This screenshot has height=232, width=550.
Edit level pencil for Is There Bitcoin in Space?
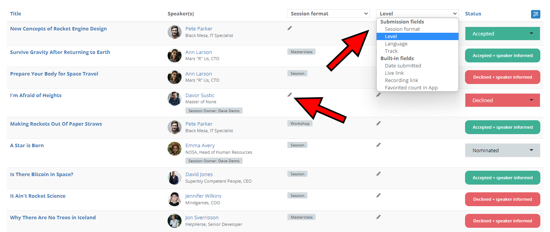(x=379, y=174)
